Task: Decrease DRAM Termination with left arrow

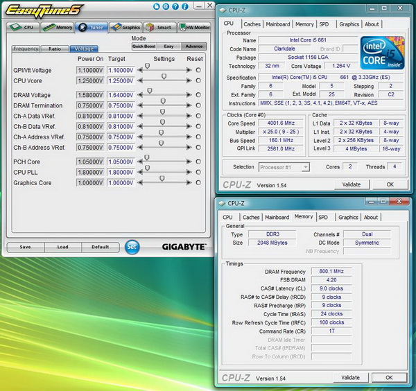Action: click(140, 105)
